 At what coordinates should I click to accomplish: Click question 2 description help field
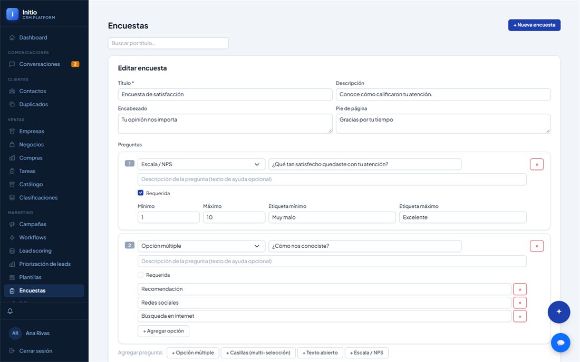point(332,262)
